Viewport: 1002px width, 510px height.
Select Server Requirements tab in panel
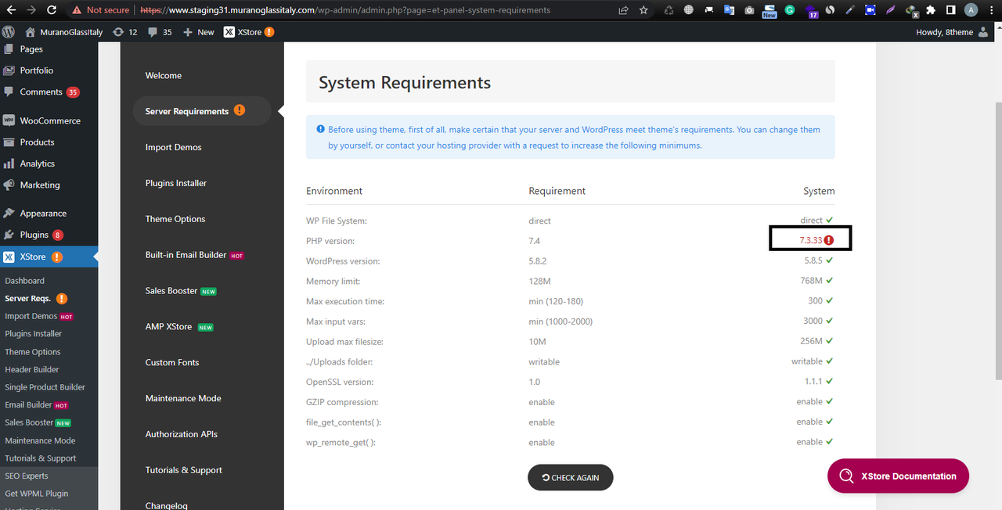(x=202, y=111)
